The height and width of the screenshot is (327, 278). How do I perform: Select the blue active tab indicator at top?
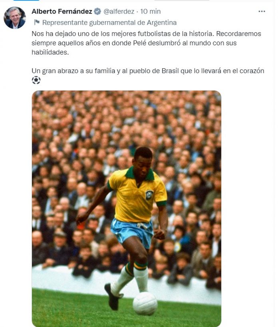click(26, 0)
